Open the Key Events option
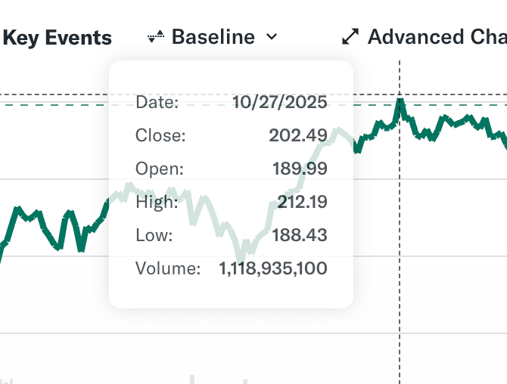Image resolution: width=507 pixels, height=384 pixels. (58, 38)
